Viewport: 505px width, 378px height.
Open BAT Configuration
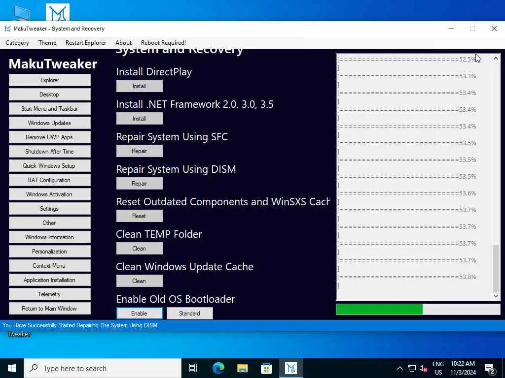tap(50, 180)
